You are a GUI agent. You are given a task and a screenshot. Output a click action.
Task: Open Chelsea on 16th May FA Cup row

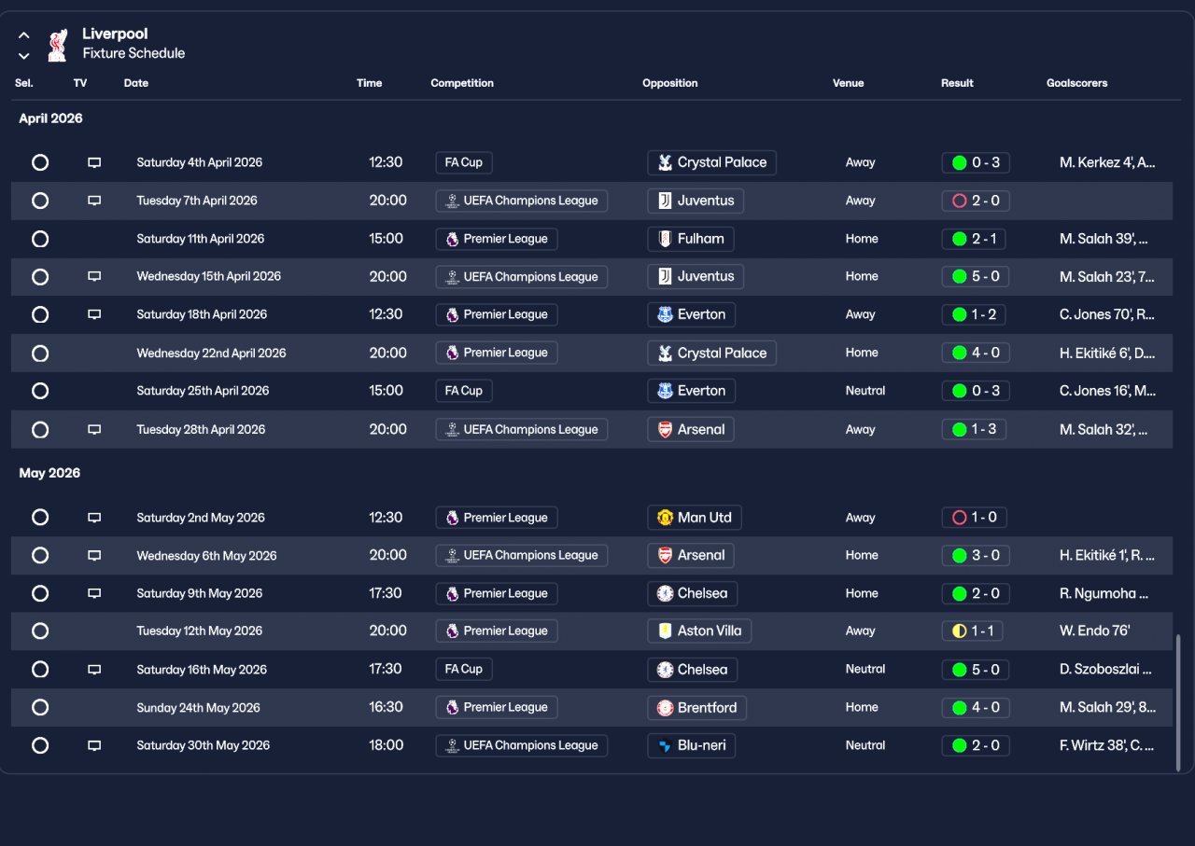pyautogui.click(x=693, y=670)
